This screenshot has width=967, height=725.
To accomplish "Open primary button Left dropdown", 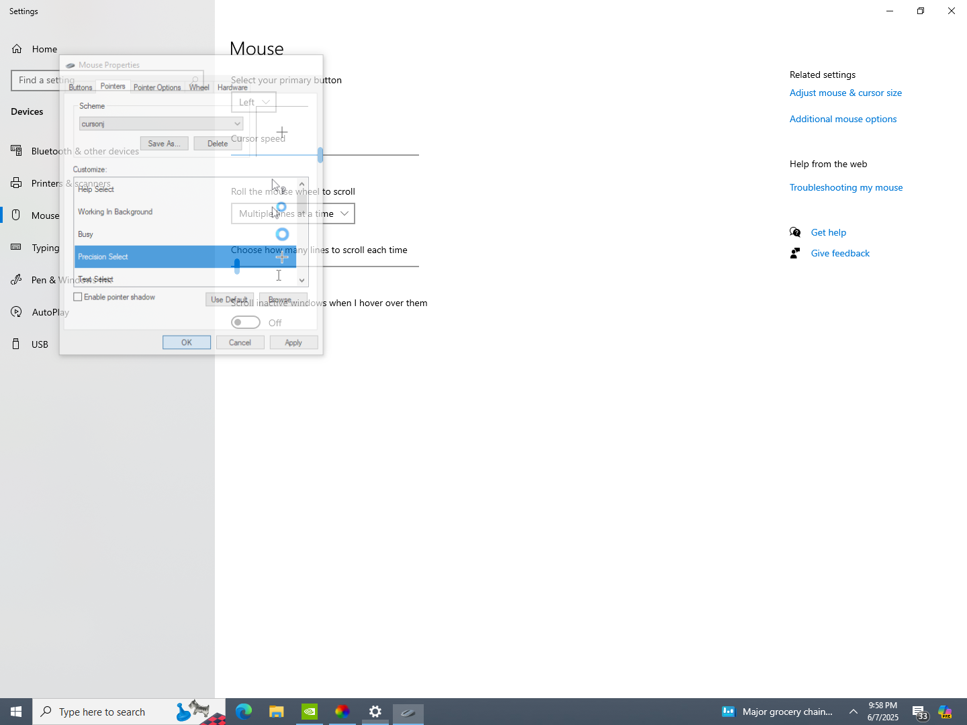I will (x=254, y=102).
